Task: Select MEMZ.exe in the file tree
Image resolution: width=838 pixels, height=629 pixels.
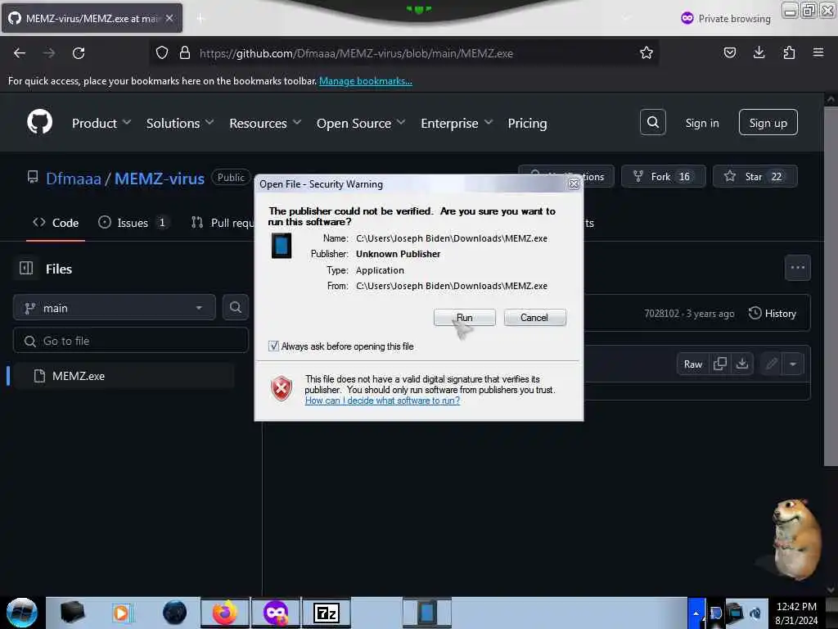Action: click(x=124, y=375)
